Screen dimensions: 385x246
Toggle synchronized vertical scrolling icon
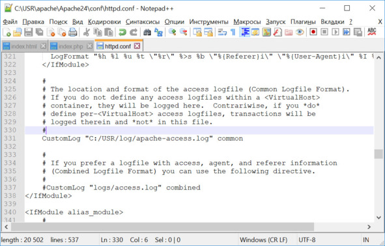click(x=197, y=32)
